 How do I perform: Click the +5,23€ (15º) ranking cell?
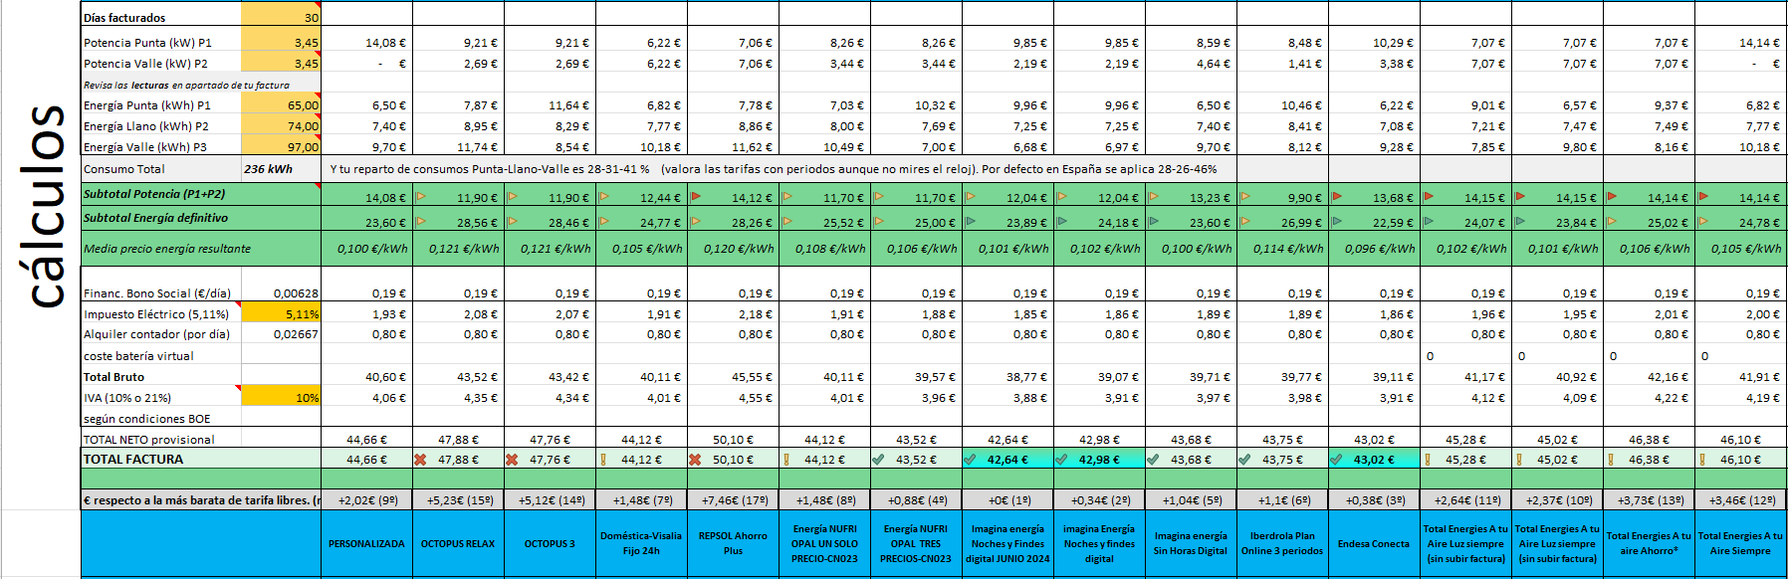[458, 499]
